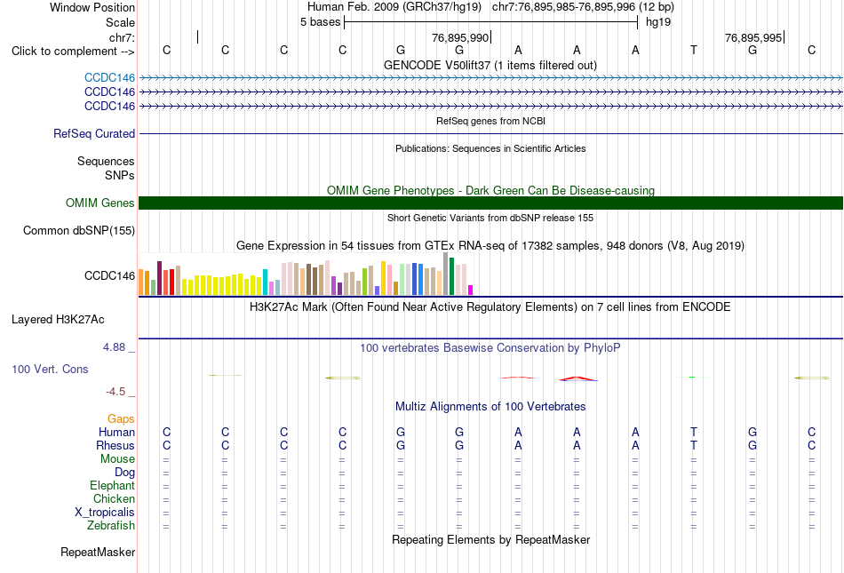Viewport: 844px width, 573px height.
Task: Select the Zebrafish alignment row label
Action: tap(111, 525)
